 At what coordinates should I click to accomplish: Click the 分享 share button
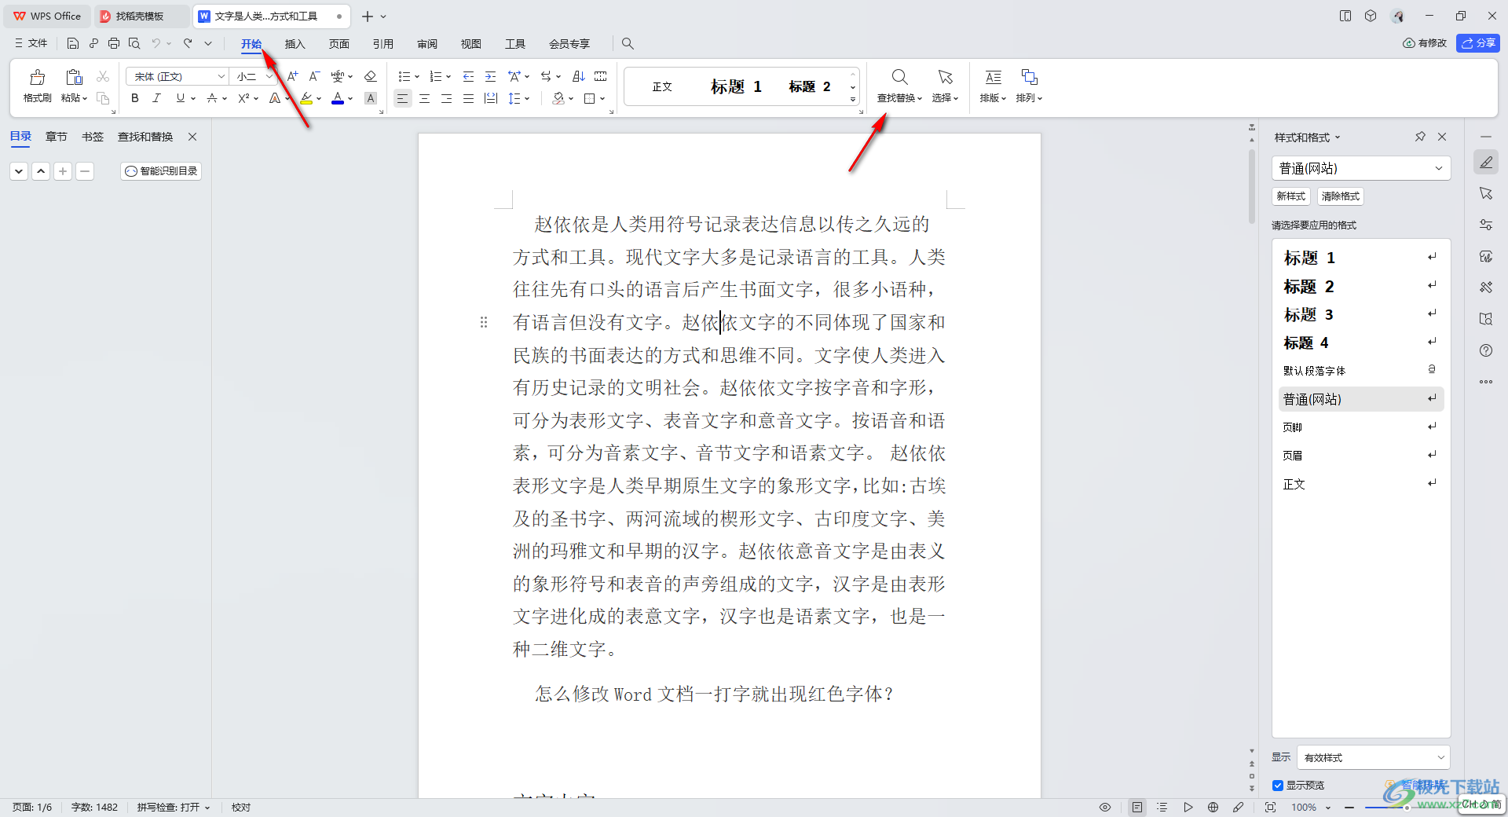coord(1477,43)
